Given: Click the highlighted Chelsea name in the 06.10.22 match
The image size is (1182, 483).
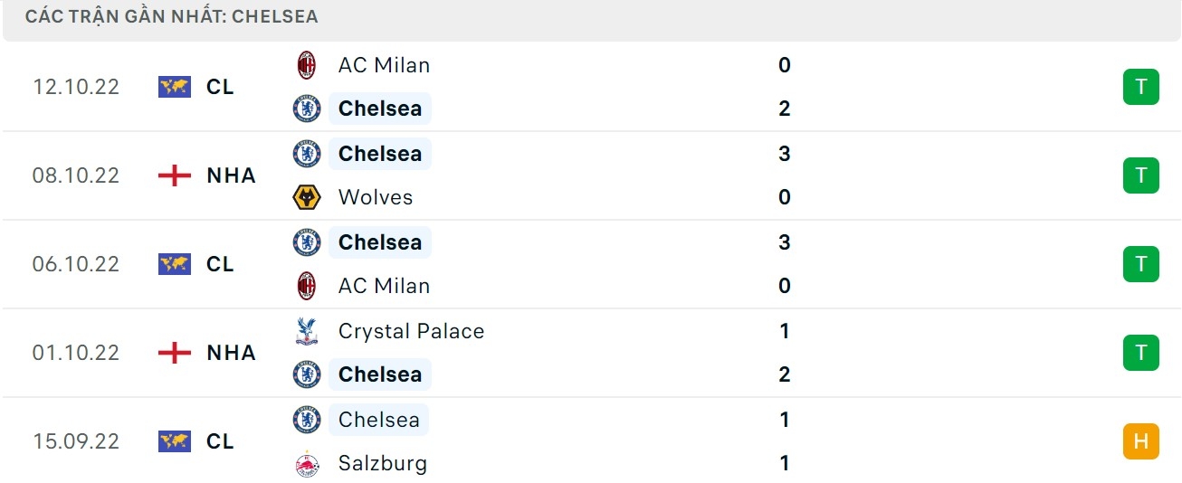Looking at the screenshot, I should point(380,242).
